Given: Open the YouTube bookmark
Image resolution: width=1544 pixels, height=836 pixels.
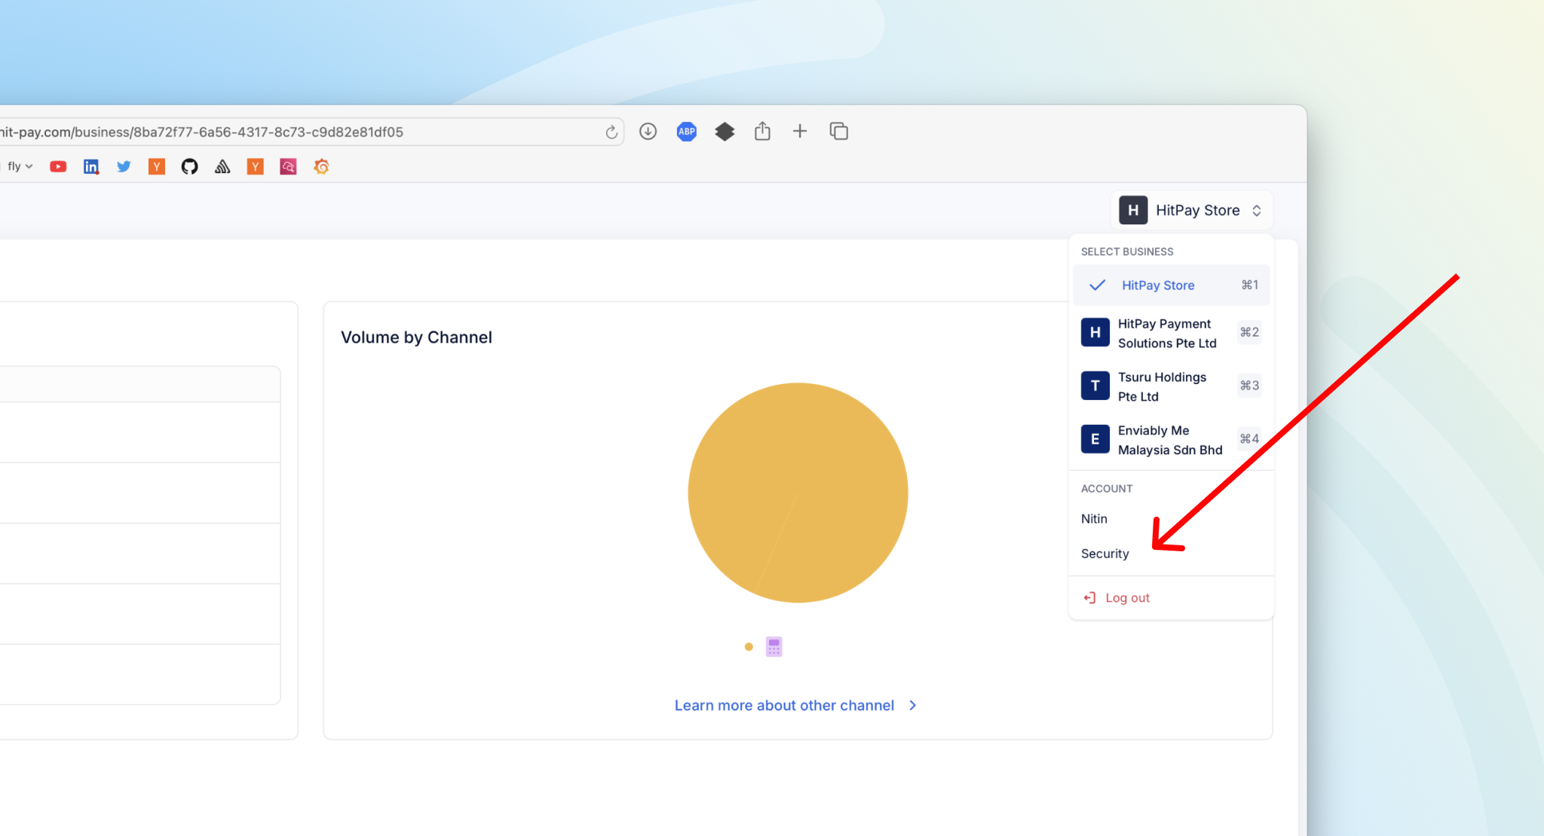Looking at the screenshot, I should pos(58,166).
